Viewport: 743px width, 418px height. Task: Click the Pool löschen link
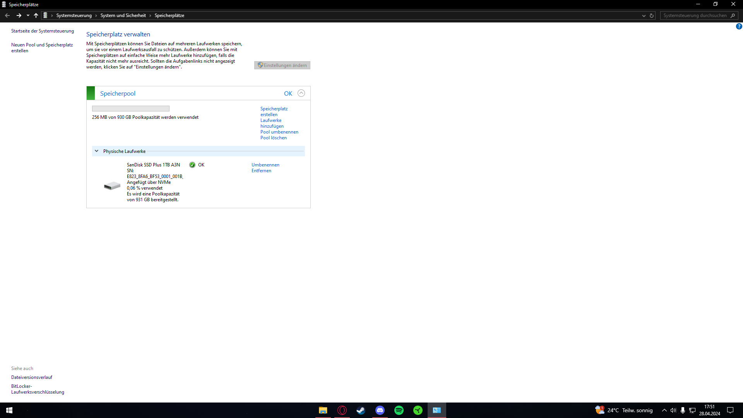pos(273,138)
